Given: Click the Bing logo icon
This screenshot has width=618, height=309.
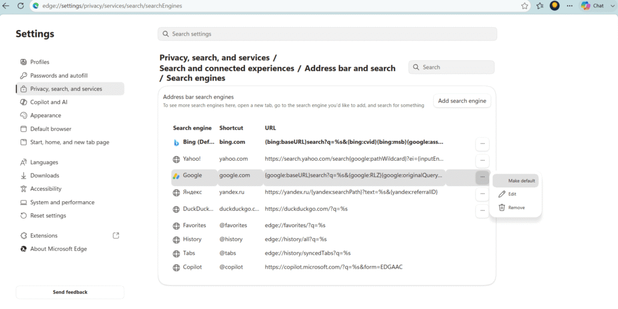Looking at the screenshot, I should click(x=176, y=143).
